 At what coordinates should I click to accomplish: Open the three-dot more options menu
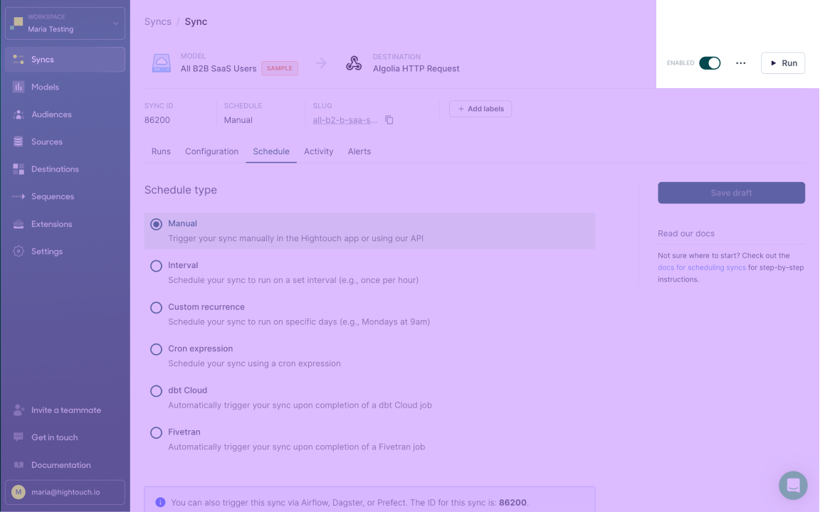741,63
